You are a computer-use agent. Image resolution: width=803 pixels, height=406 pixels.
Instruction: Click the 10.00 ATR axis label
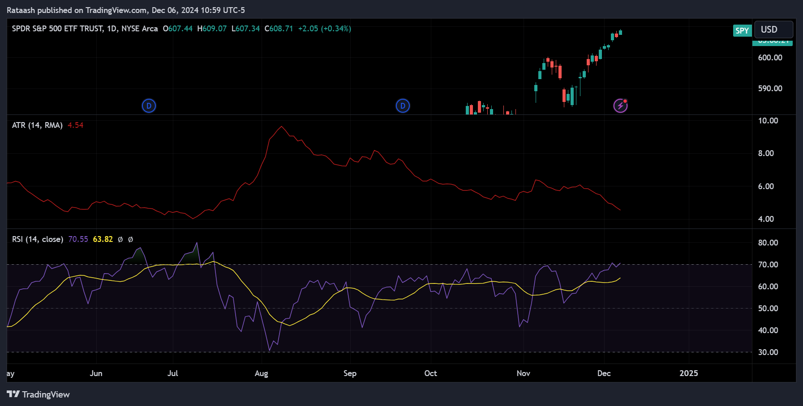(x=768, y=121)
